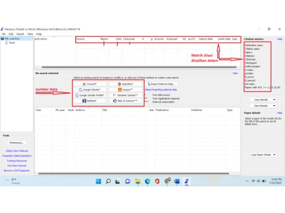This screenshot has width=285, height=213.
Task: Click Copy Results button
Action: (x=261, y=100)
